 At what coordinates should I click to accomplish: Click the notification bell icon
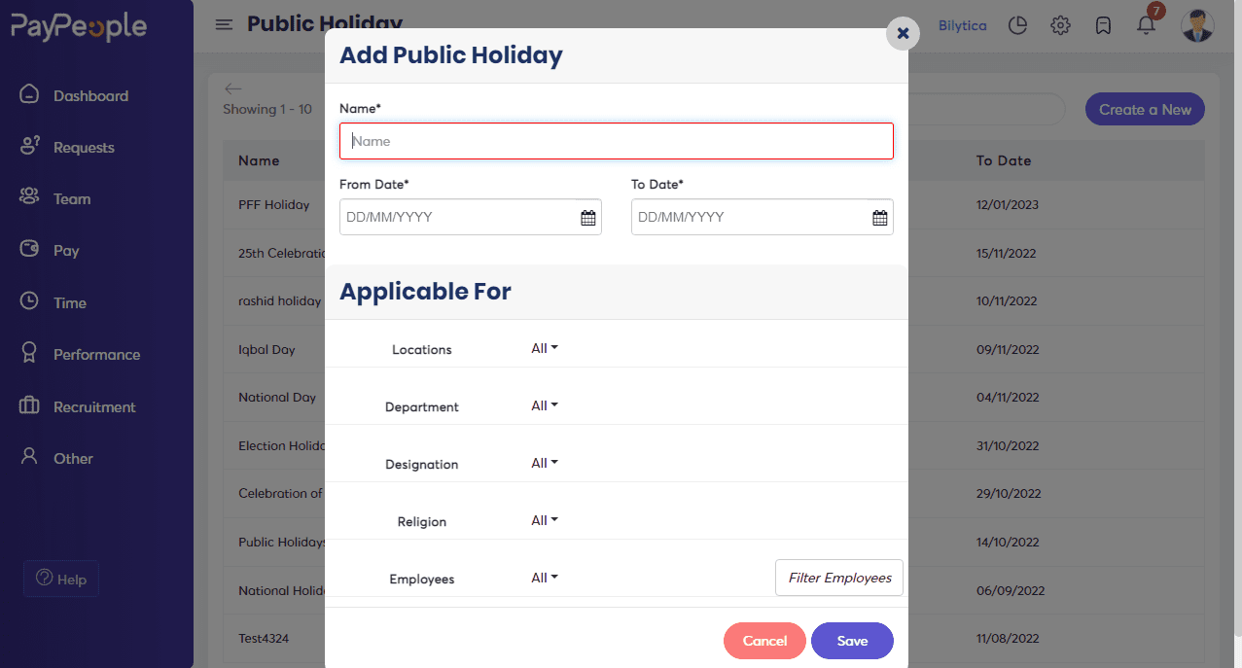pyautogui.click(x=1146, y=25)
